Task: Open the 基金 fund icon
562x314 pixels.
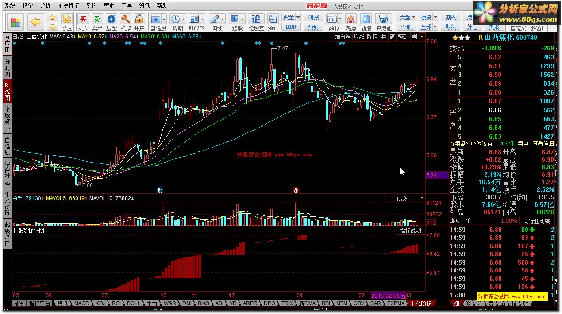Action: (112, 22)
